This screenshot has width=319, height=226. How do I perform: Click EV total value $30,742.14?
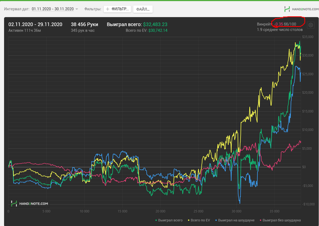point(158,31)
